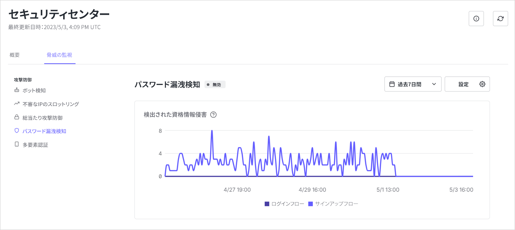Viewport: 515px width, 230px height.
Task: Toggle the ログインフロー legend swatch
Action: [267, 204]
